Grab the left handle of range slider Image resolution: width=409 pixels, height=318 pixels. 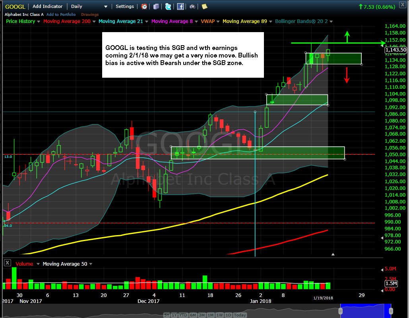pyautogui.click(x=340, y=311)
